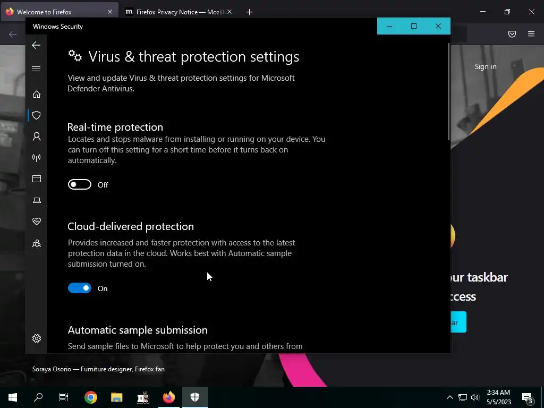Go back in Windows Security
Image resolution: width=544 pixels, height=408 pixels.
point(36,45)
